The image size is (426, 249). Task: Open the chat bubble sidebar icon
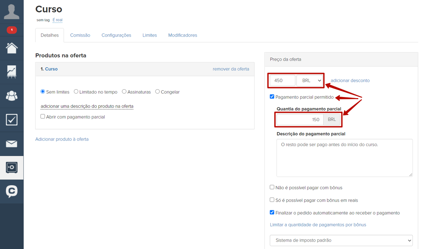click(12, 191)
